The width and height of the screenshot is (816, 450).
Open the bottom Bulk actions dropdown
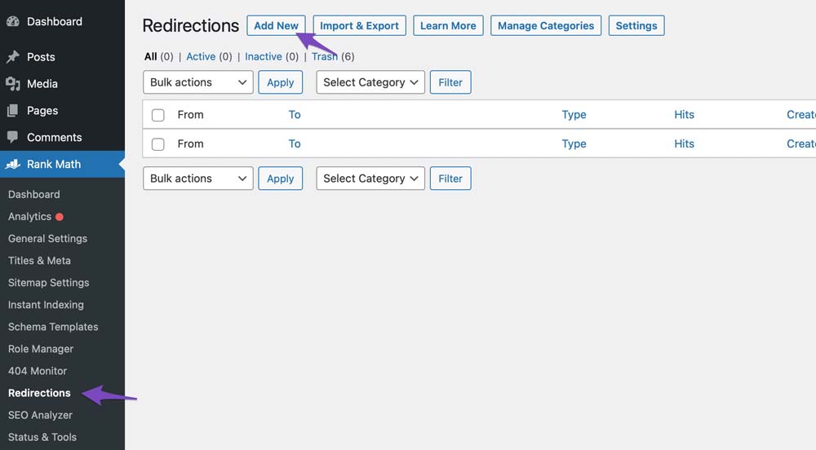pos(197,179)
